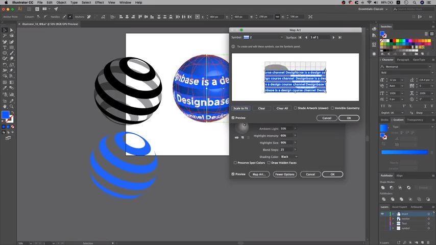Enable Draw Hidden Faces checkbox
Viewport: 436px width, 245px height.
click(269, 163)
